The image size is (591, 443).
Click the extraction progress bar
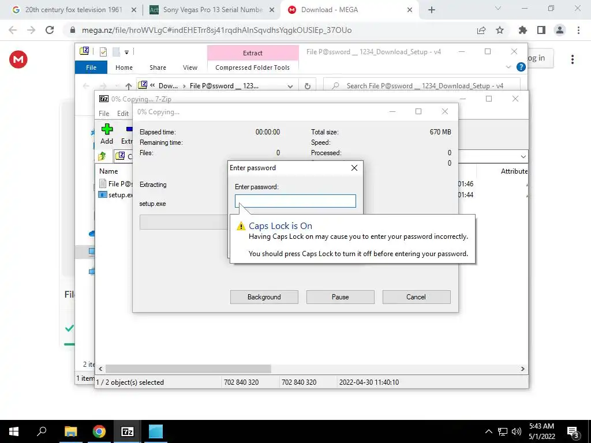[183, 222]
